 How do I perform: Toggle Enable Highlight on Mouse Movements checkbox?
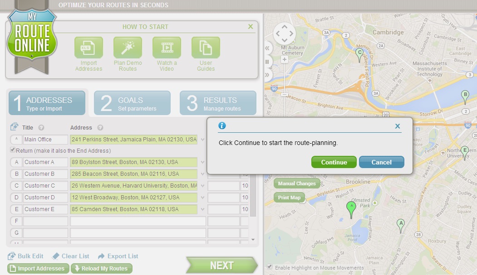pyautogui.click(x=270, y=267)
